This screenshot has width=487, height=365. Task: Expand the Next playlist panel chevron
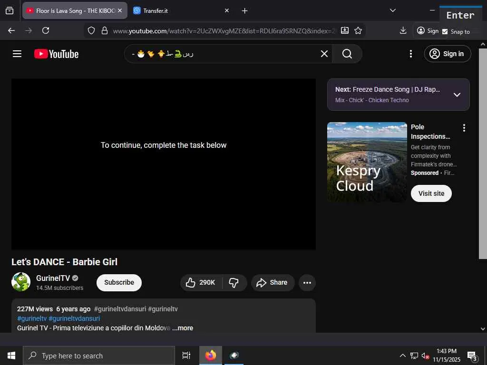click(x=457, y=95)
